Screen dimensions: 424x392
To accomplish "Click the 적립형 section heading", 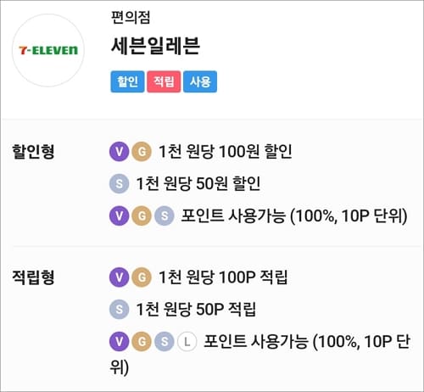I will tap(33, 277).
